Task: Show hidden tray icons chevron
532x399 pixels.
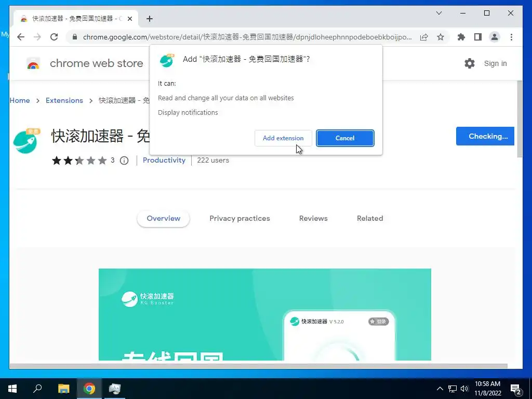Action: tap(440, 389)
